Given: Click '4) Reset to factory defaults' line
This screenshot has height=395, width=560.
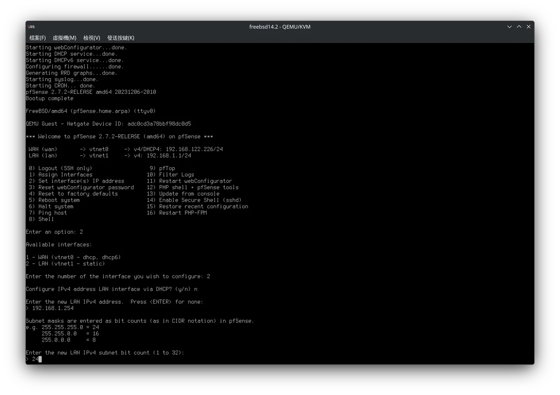Looking at the screenshot, I should click(73, 194).
